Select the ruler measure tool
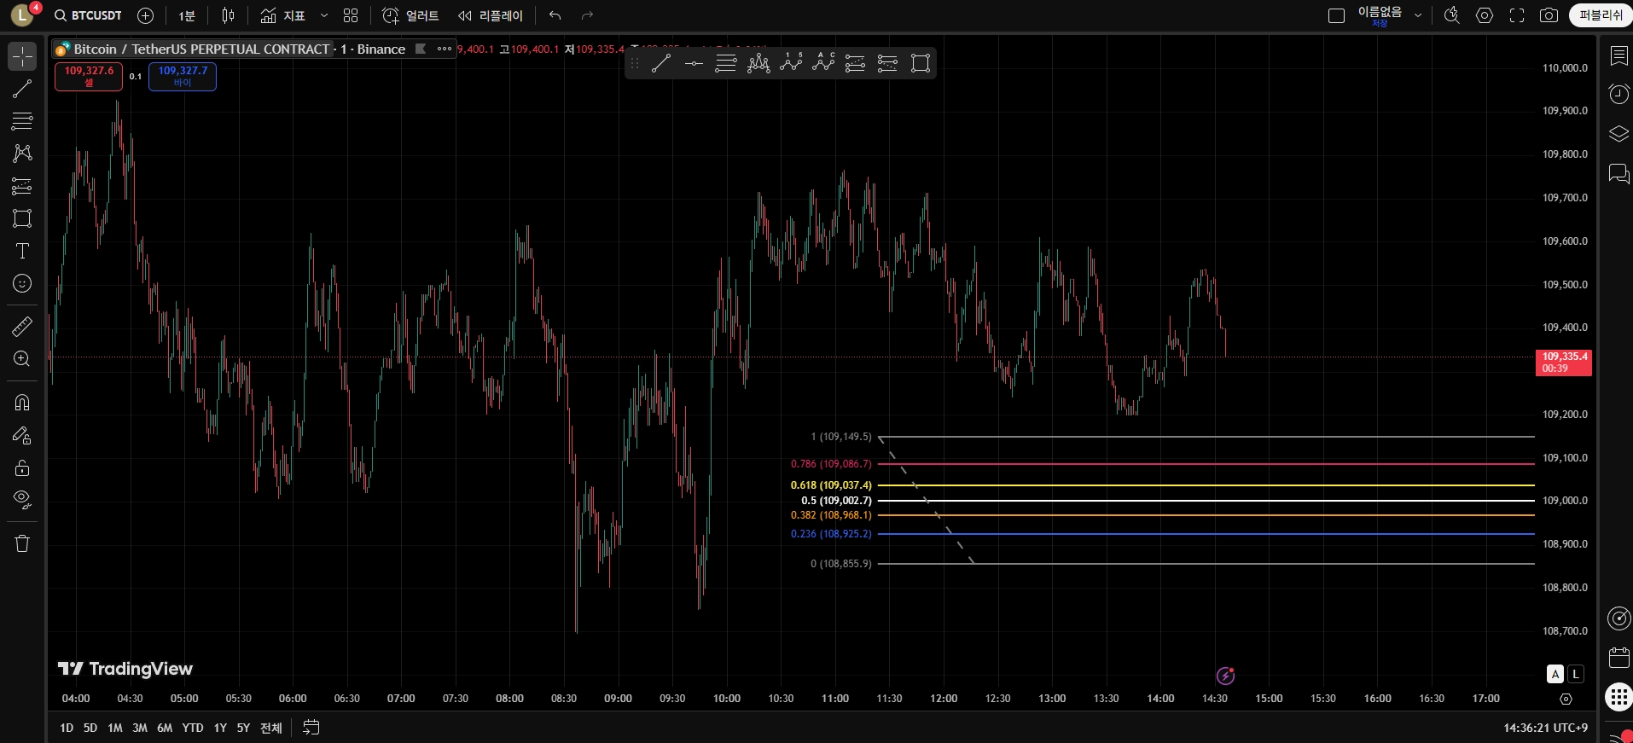 click(x=22, y=326)
